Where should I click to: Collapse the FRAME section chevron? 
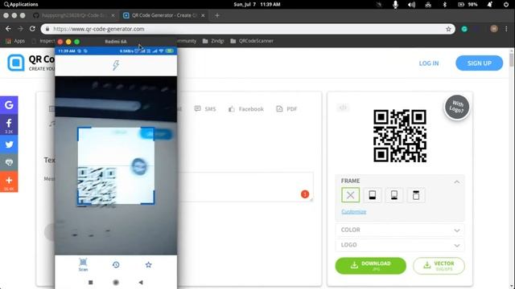pos(457,182)
